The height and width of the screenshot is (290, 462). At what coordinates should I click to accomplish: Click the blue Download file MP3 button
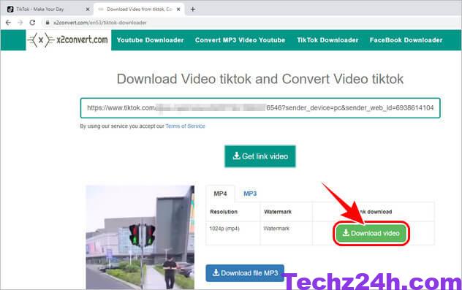245,273
